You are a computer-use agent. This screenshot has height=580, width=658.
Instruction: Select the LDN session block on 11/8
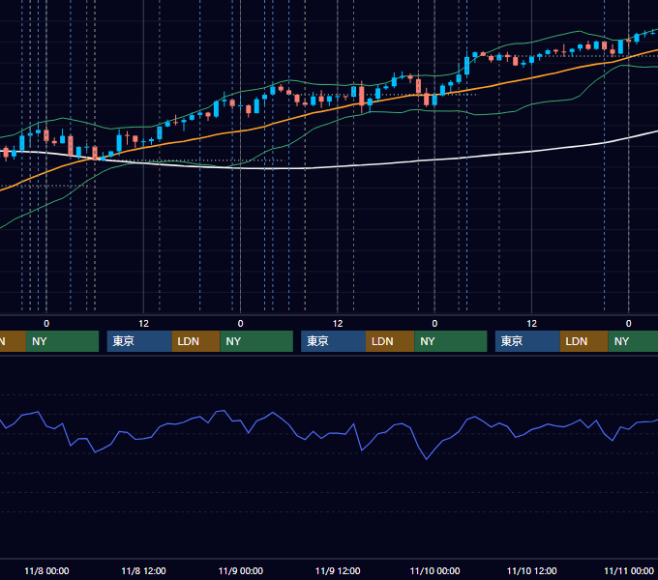(x=196, y=341)
